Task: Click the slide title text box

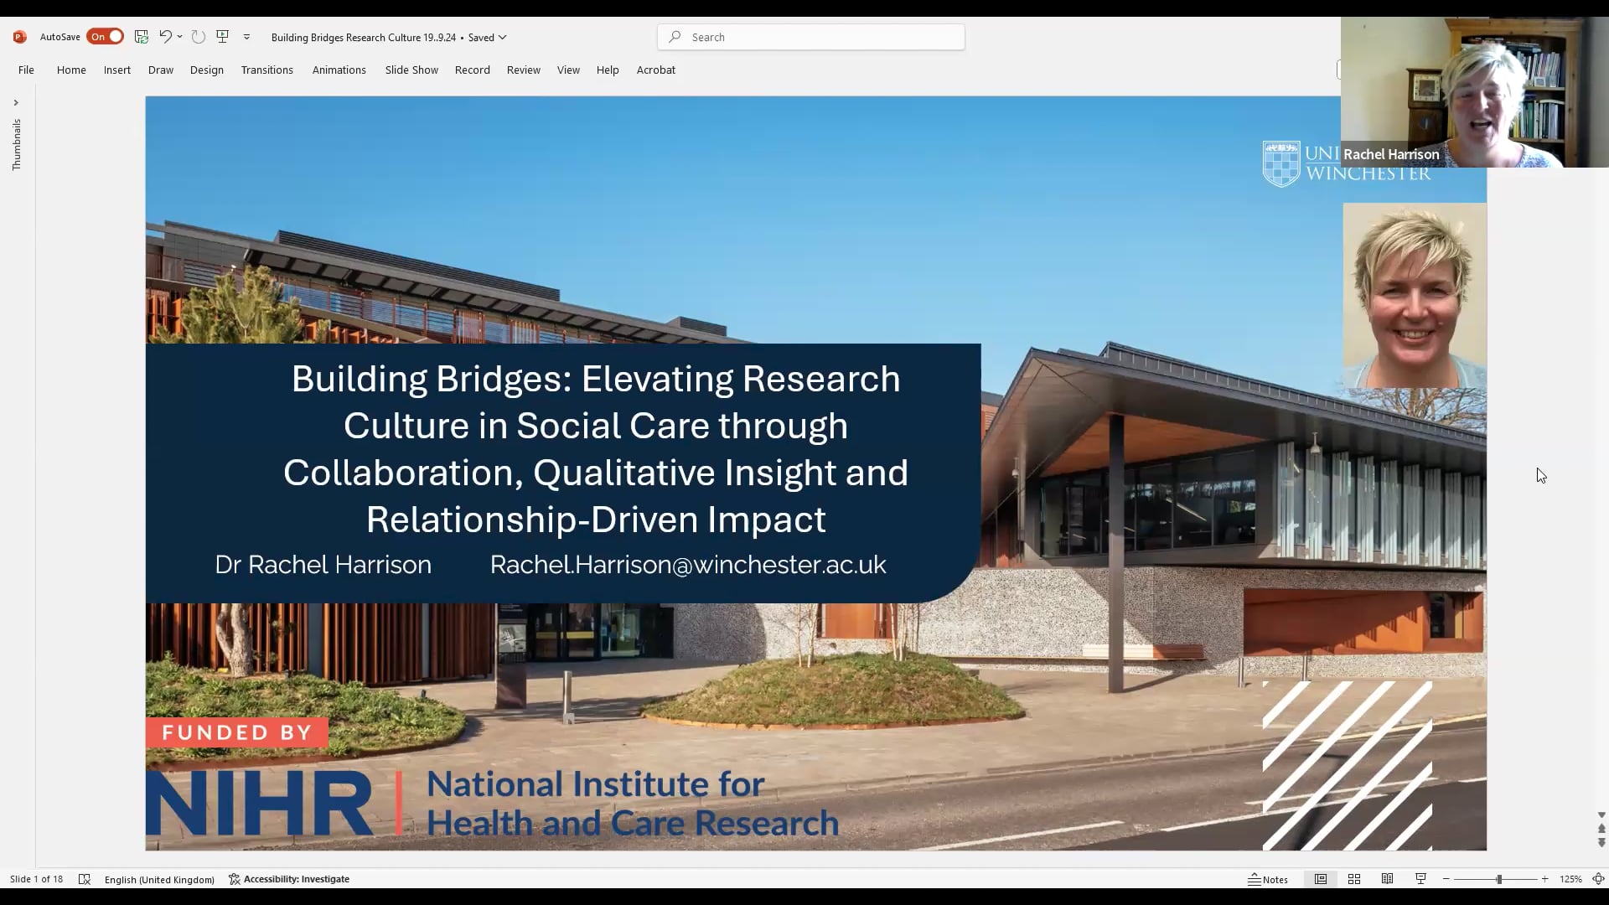Action: (596, 448)
